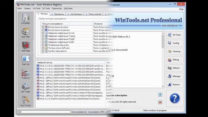This screenshot has width=208, height=117.
Task: Click the icon beside Битые ссылки в данных
Action: click(46, 30)
